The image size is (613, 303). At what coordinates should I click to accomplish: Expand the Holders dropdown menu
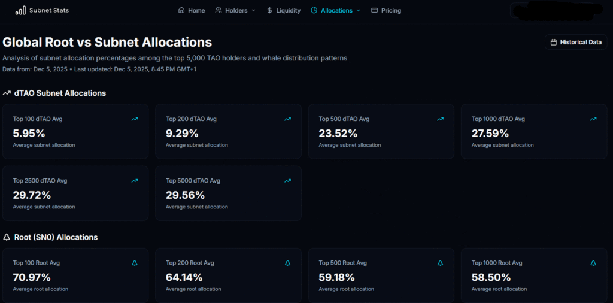235,10
